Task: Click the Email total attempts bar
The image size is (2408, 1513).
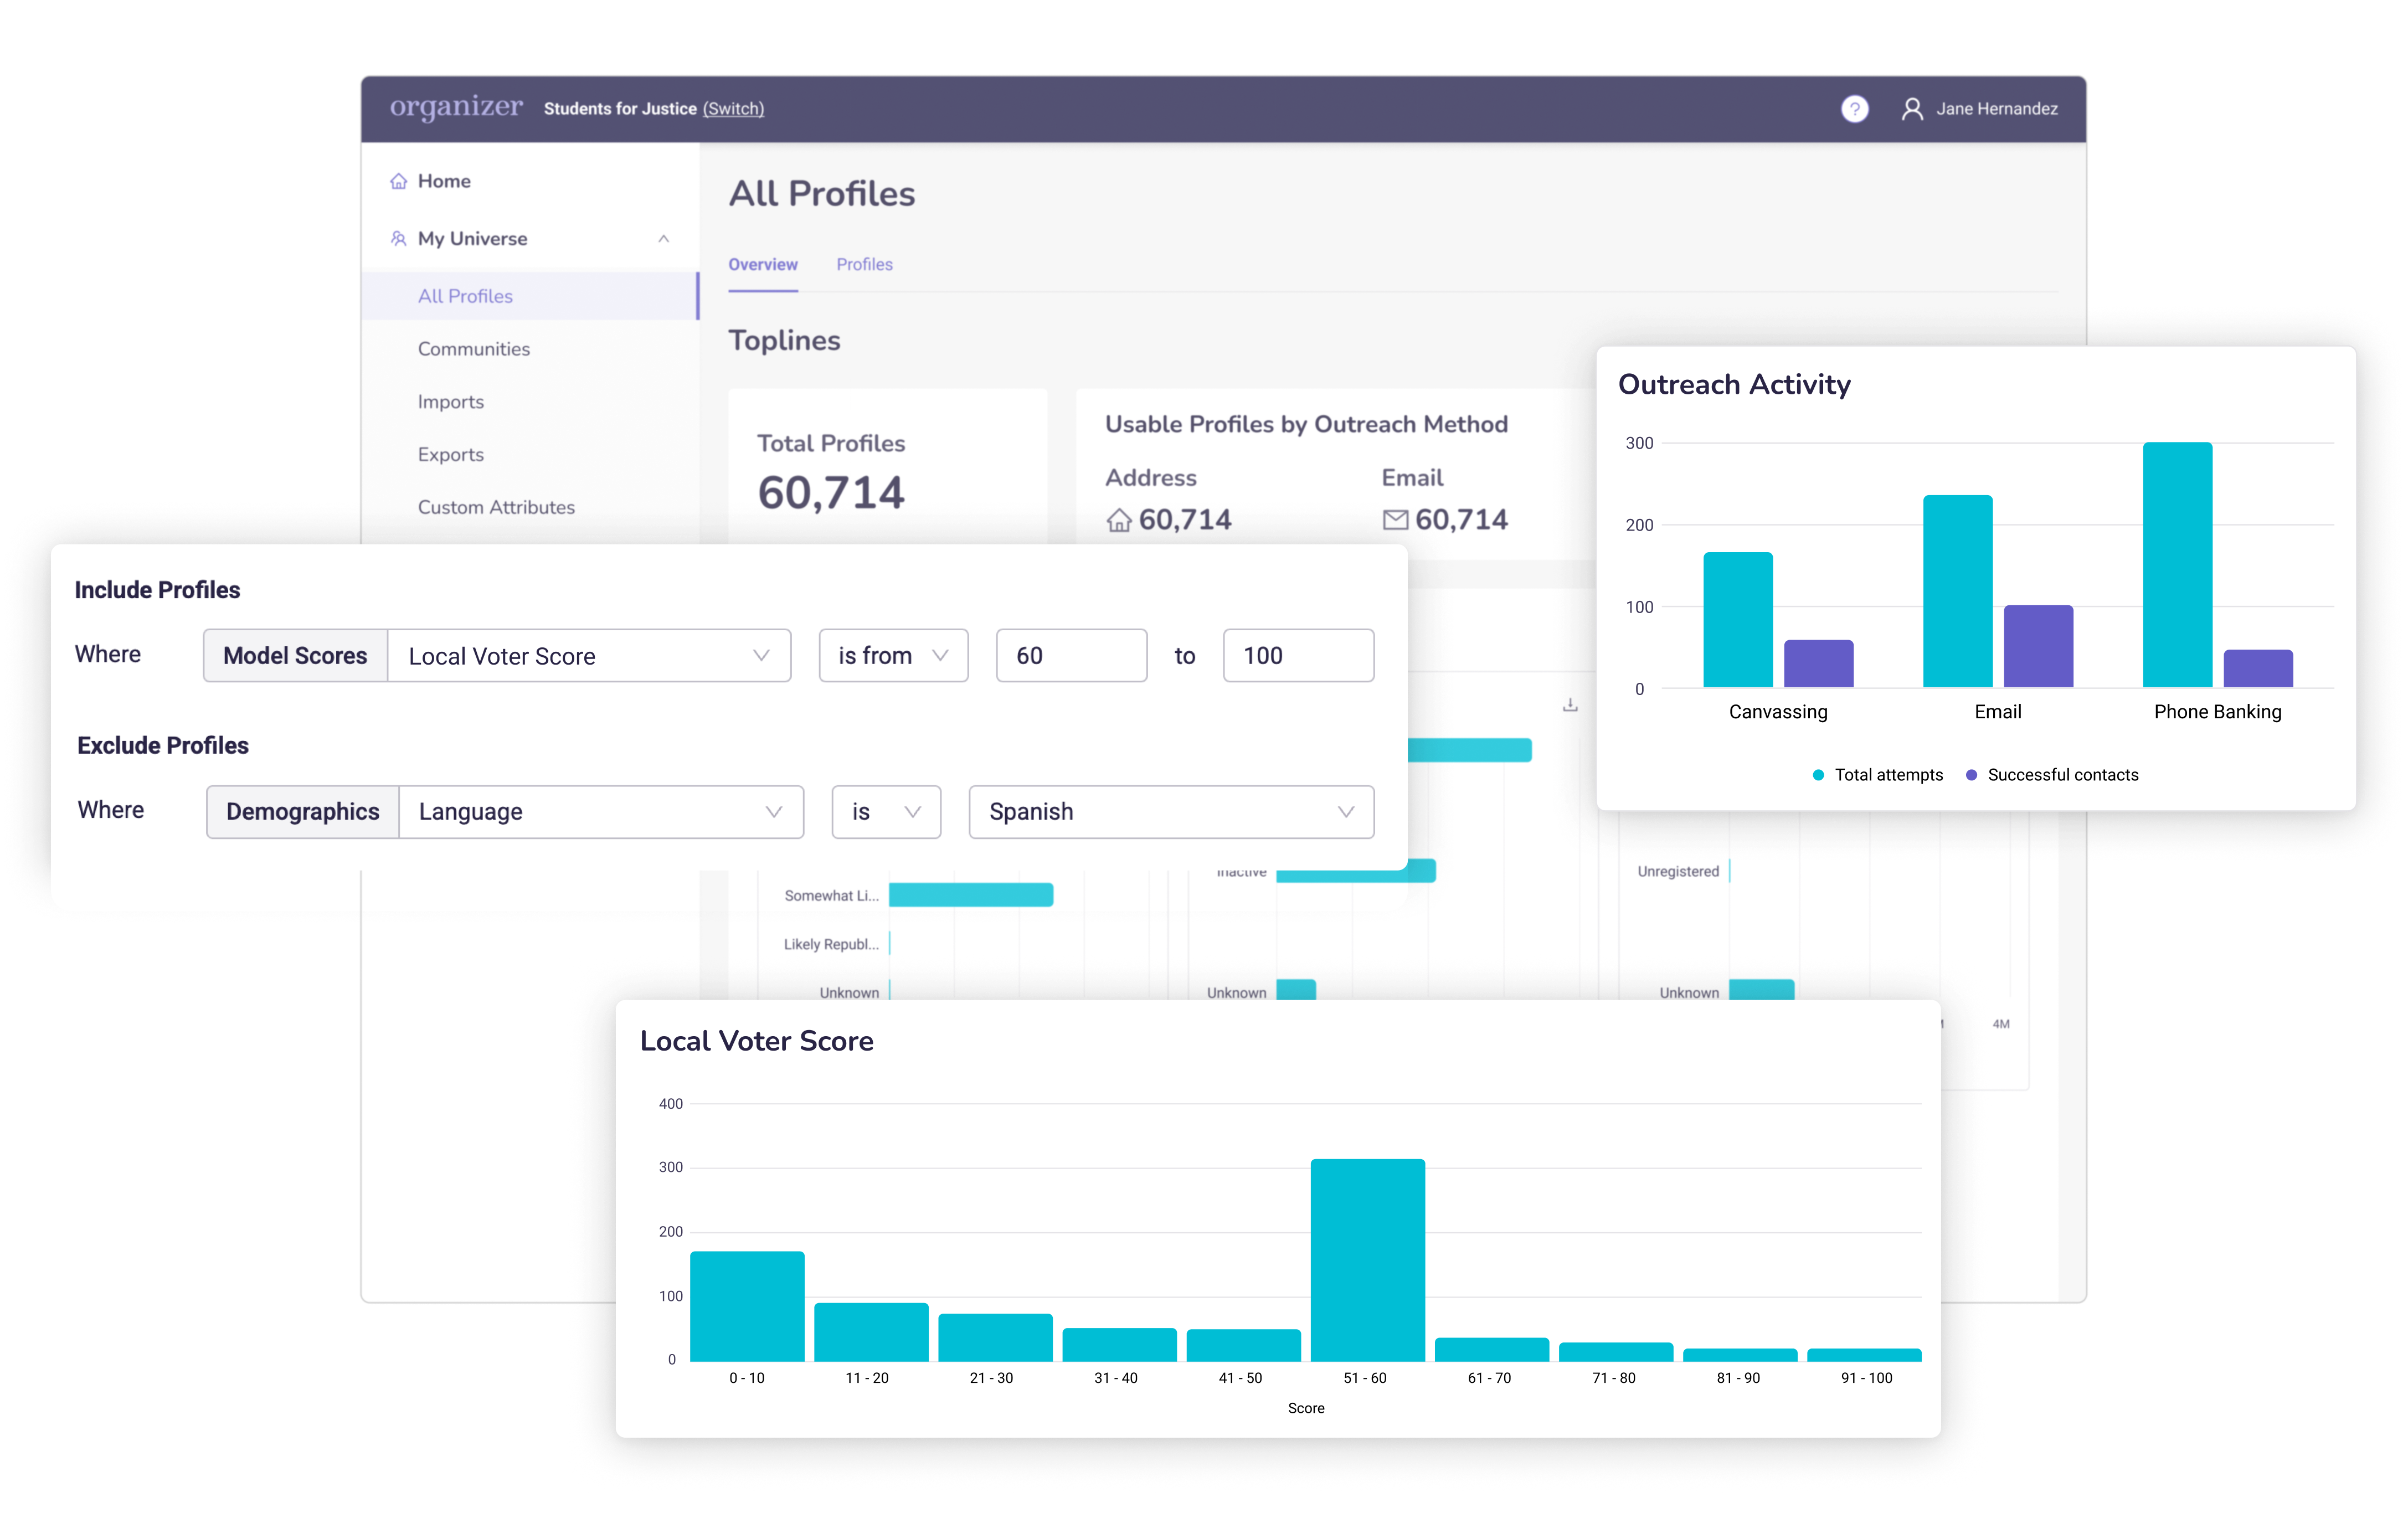Action: click(x=1957, y=591)
